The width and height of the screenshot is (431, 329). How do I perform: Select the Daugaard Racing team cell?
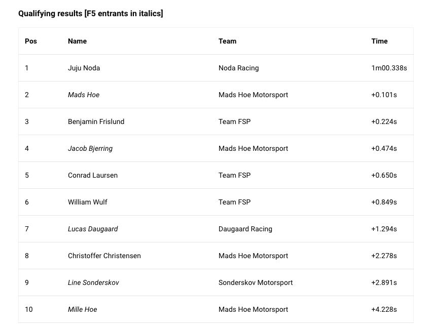click(x=245, y=229)
